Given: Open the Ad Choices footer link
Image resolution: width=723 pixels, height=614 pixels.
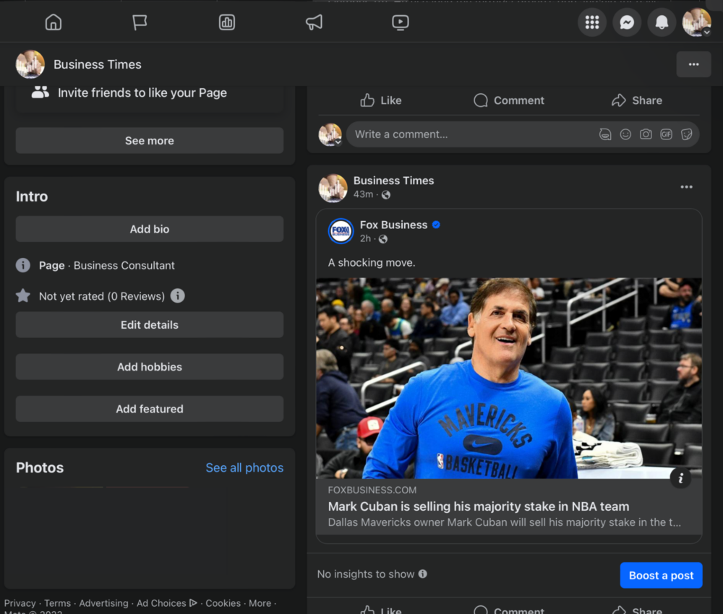Looking at the screenshot, I should coord(166,603).
